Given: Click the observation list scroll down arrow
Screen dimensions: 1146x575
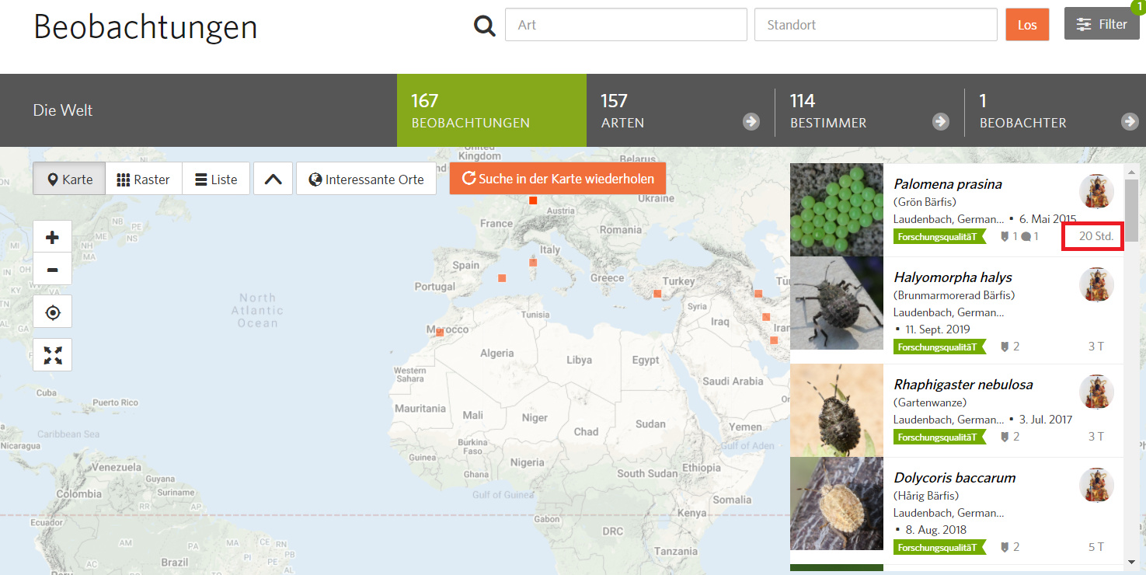Looking at the screenshot, I should point(1131,561).
